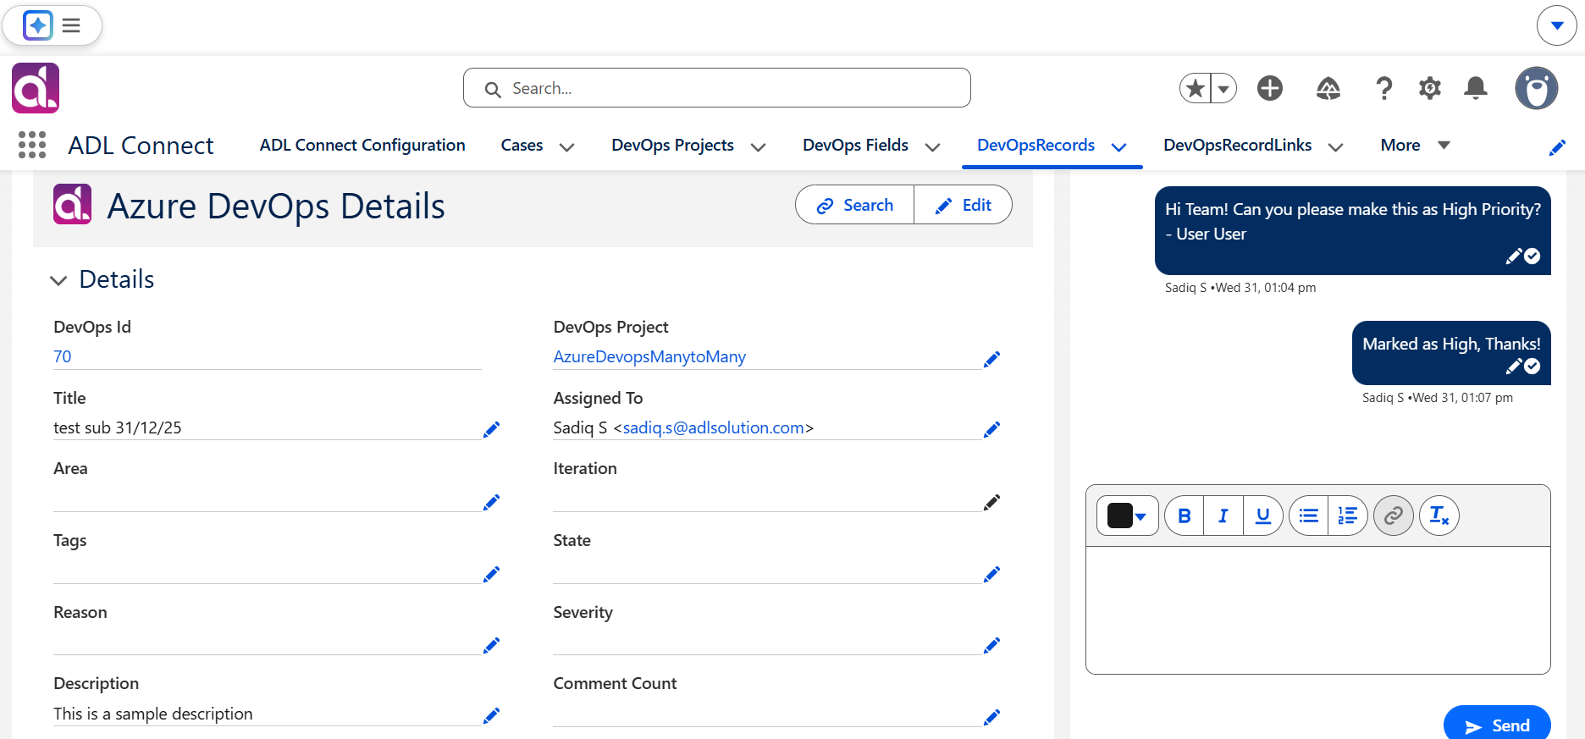1585x739 pixels.
Task: Switch to the DevOps Projects tab
Action: (672, 145)
